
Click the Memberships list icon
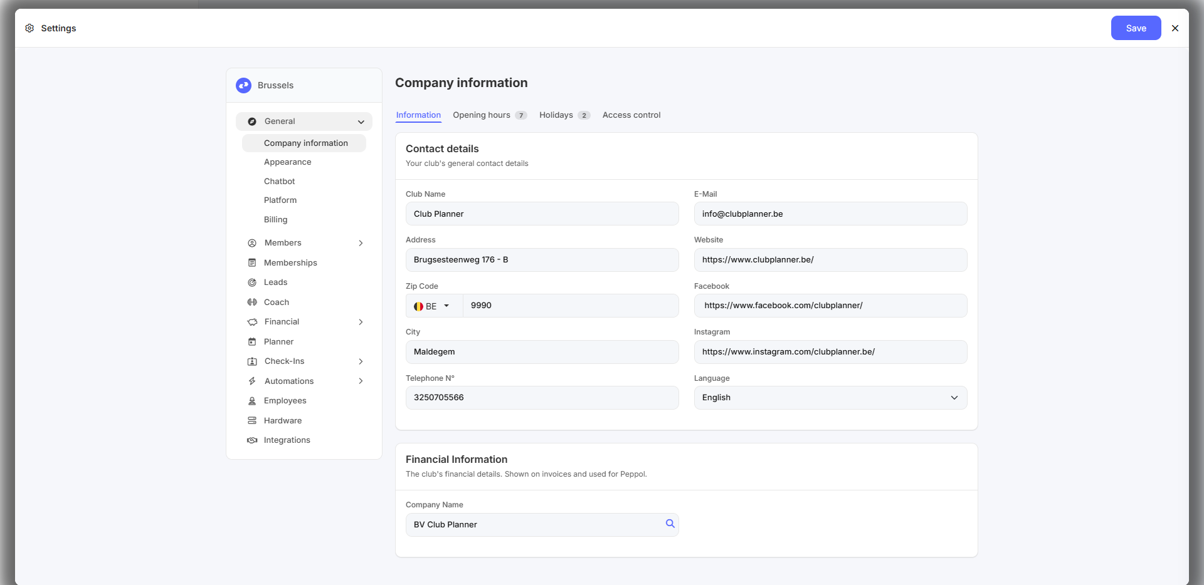click(252, 262)
